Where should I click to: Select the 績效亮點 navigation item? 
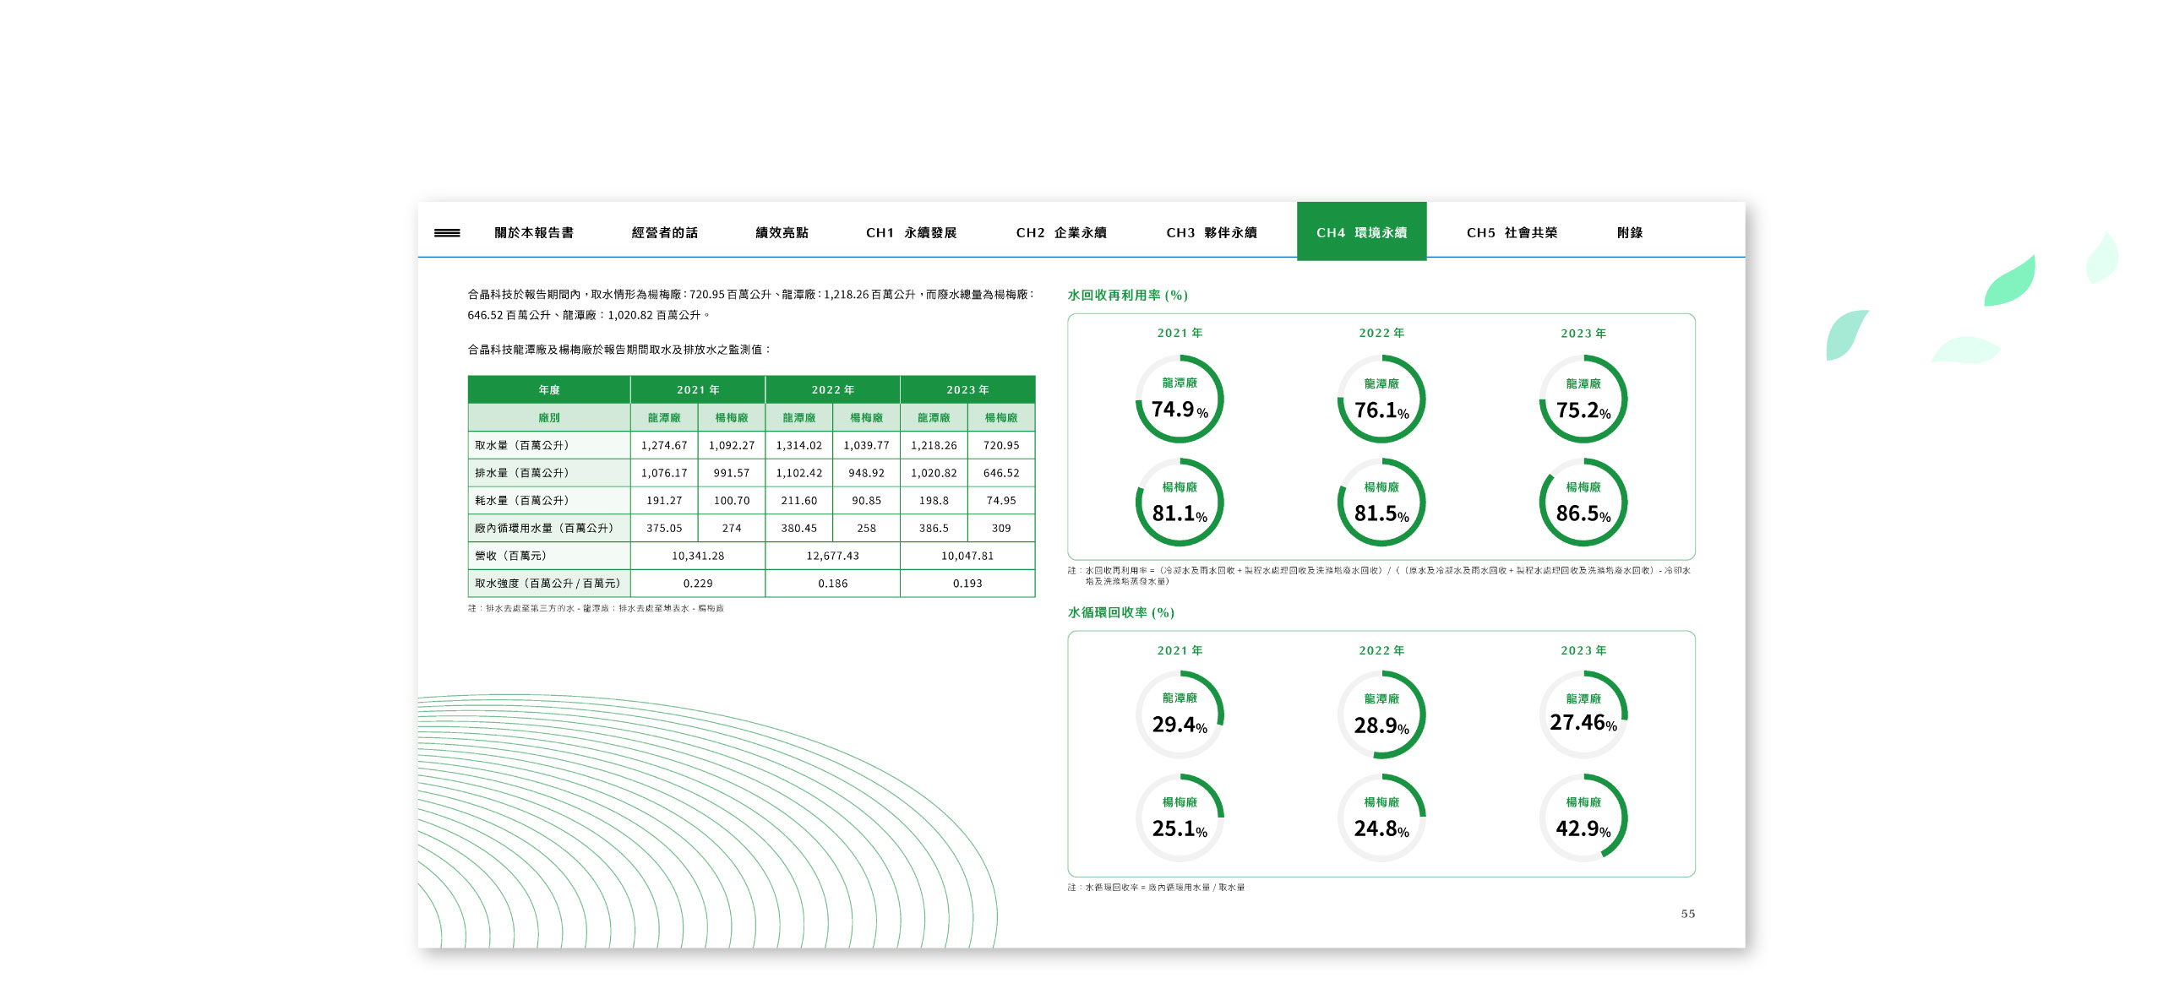point(782,233)
